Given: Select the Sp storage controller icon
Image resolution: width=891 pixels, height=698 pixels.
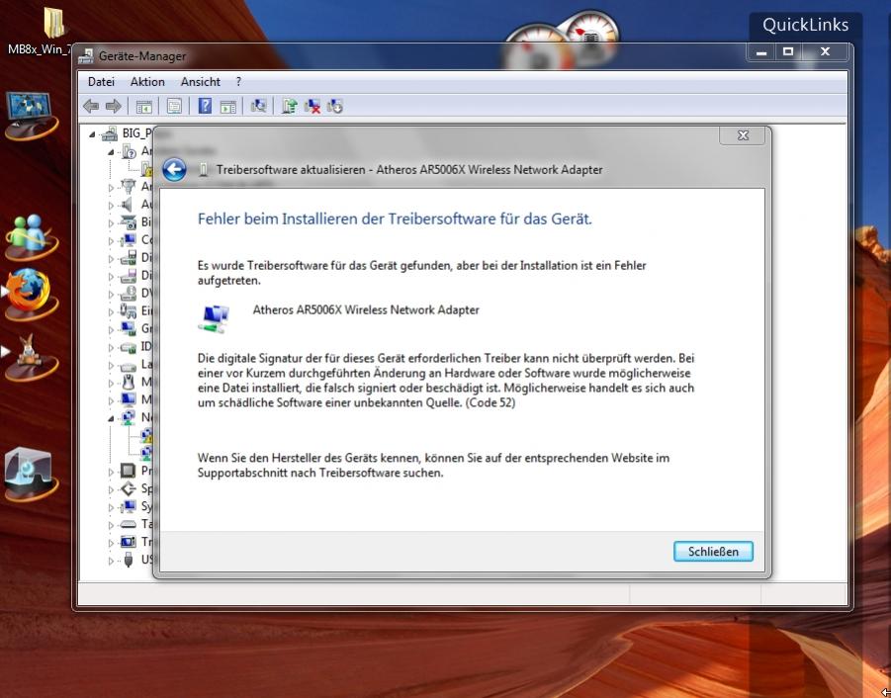Looking at the screenshot, I should click(129, 488).
